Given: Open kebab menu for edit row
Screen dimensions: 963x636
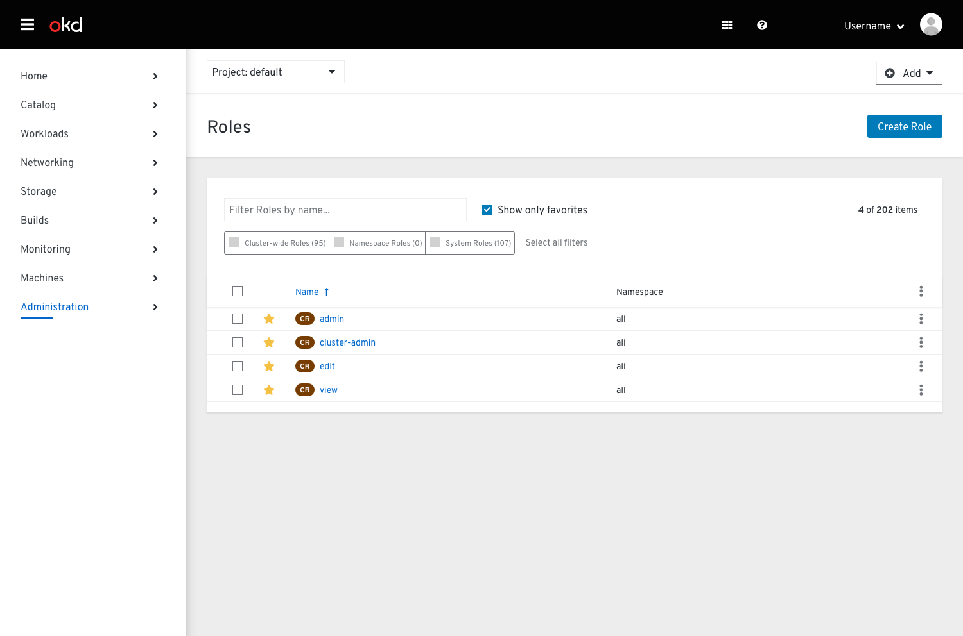Looking at the screenshot, I should [921, 366].
